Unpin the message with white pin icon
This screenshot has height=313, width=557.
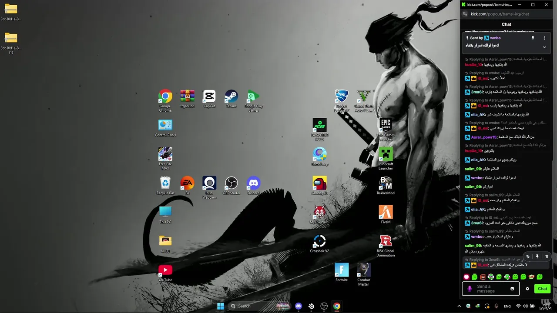coord(533,38)
